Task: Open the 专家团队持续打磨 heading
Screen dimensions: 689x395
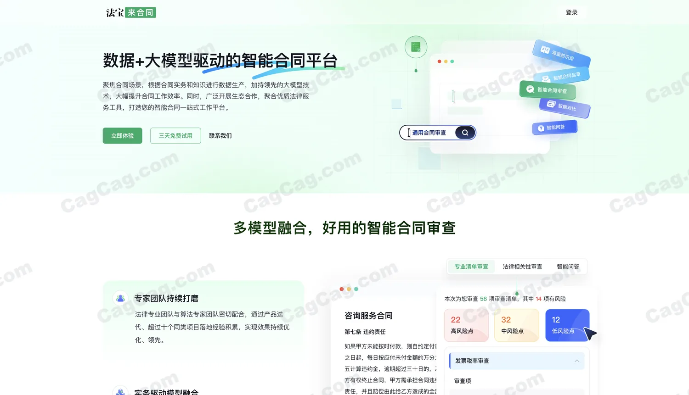Action: [x=166, y=298]
